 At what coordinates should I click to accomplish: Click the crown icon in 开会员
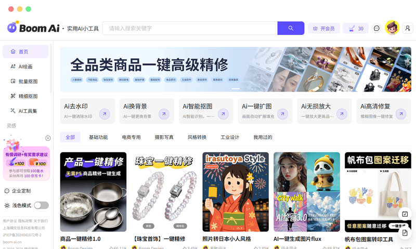315,29
